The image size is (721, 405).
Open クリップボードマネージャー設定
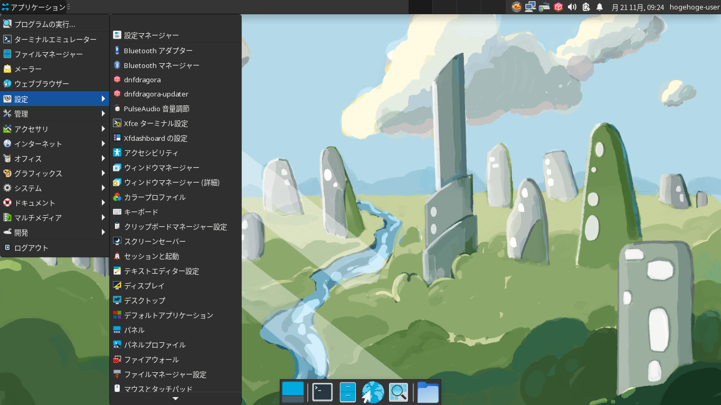tap(175, 227)
